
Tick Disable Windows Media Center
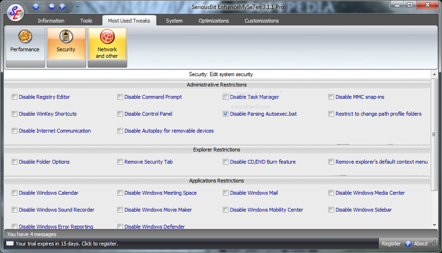click(x=331, y=193)
